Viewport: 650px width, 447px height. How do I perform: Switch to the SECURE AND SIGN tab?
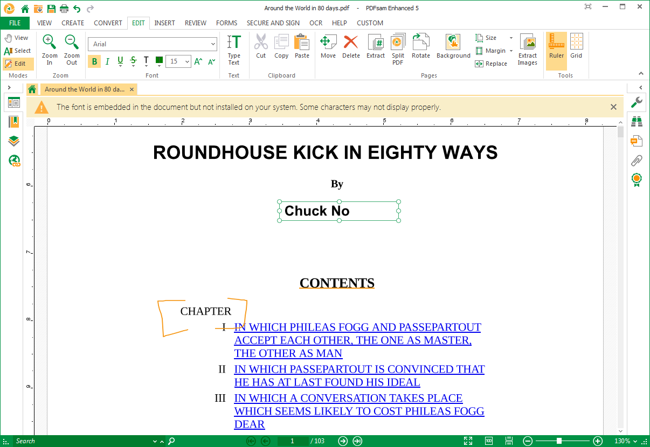click(x=273, y=23)
